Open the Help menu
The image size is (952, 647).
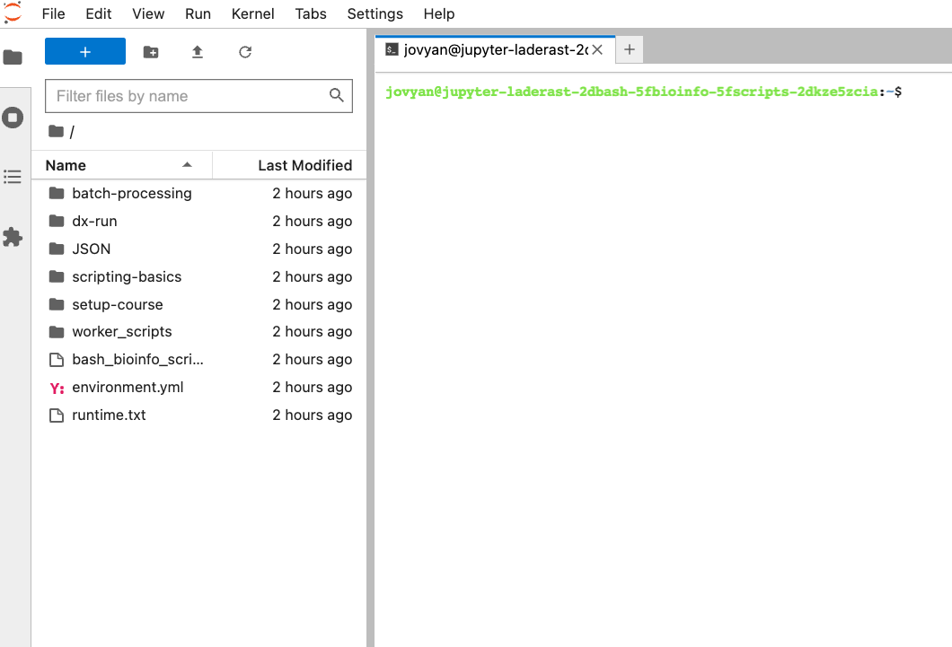[439, 14]
